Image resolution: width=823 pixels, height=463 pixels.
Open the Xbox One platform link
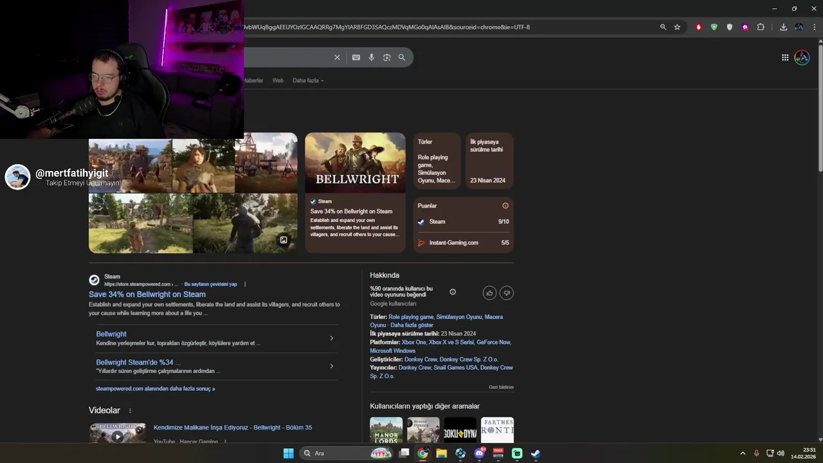(x=414, y=342)
